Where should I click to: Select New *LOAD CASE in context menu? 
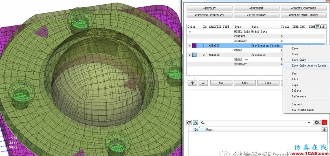(302, 110)
